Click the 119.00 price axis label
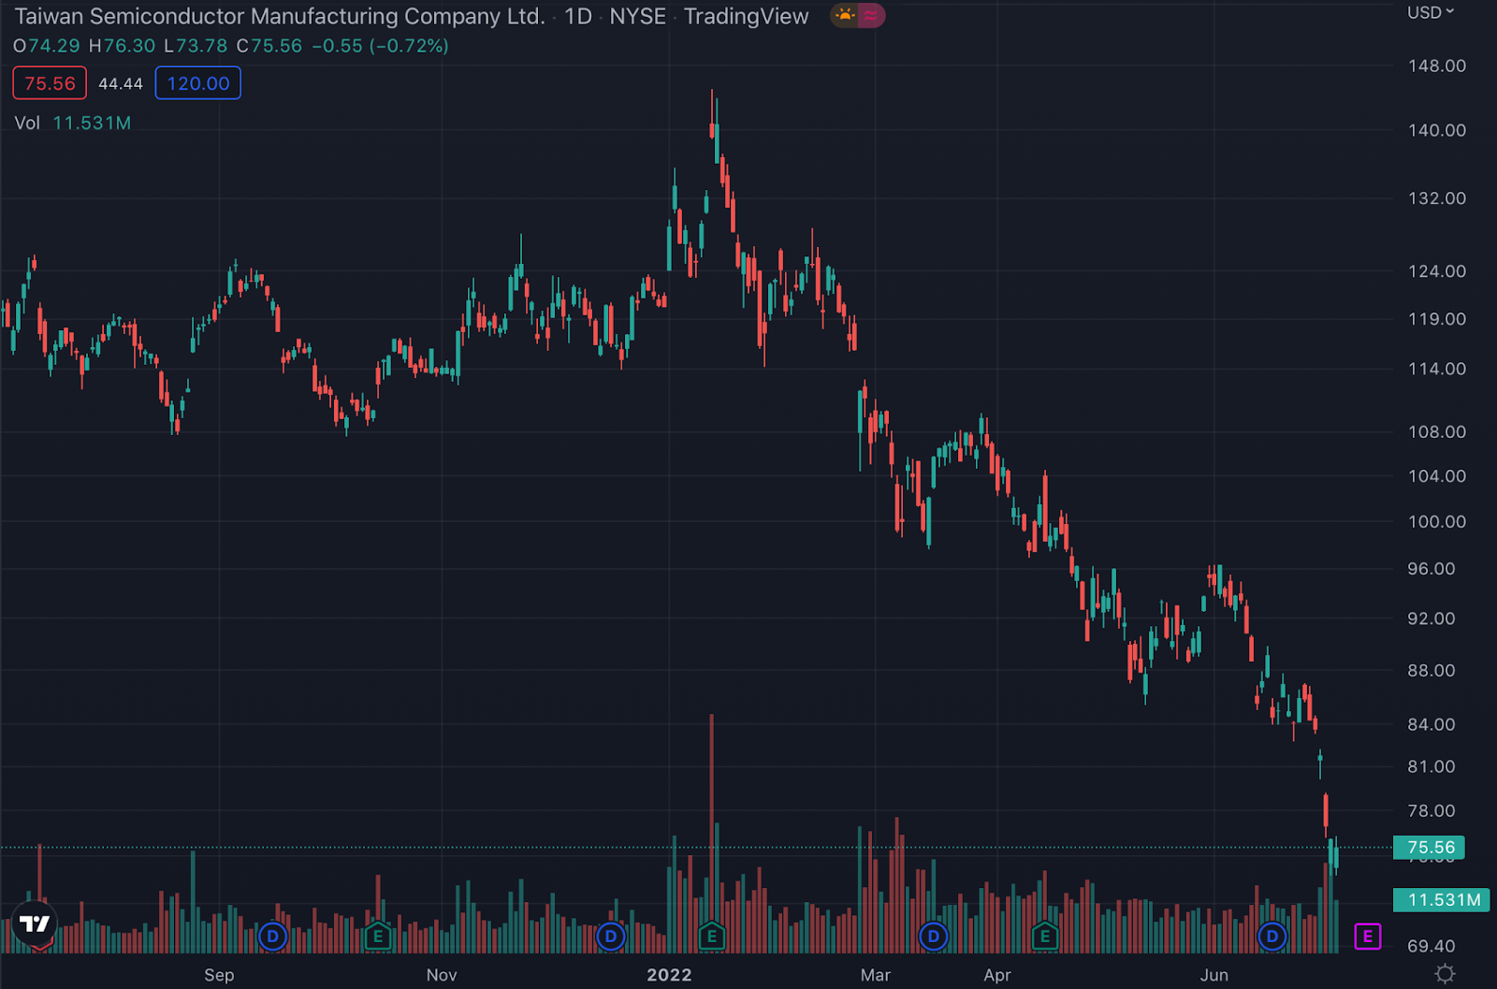 (1436, 319)
